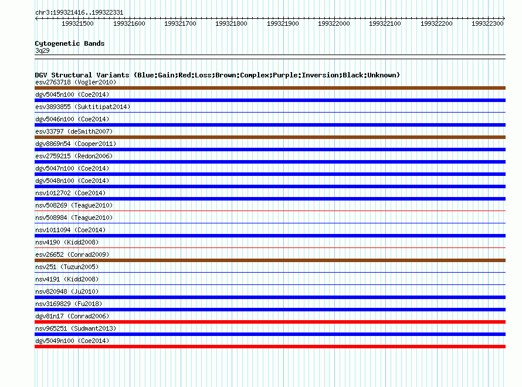Click the blue gain bar under dgv5045n100
Image resolution: width=522 pixels, height=387 pixels.
270,100
